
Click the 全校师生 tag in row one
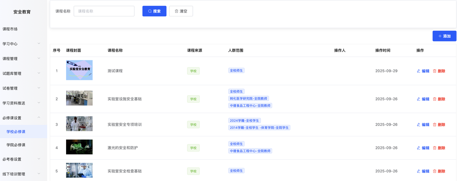click(236, 70)
